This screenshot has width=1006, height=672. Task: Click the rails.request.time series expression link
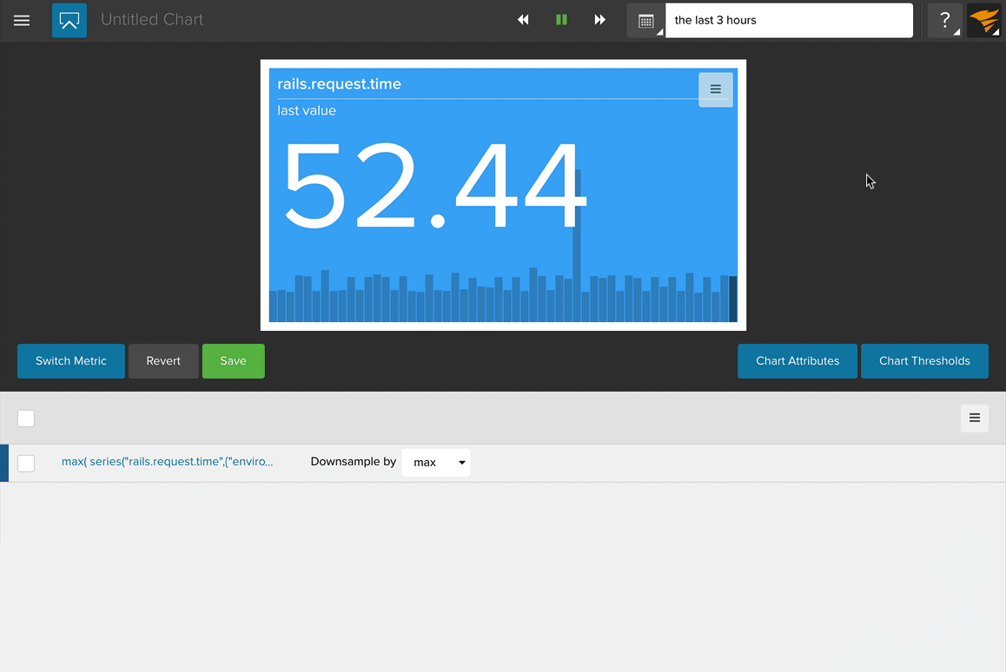165,461
